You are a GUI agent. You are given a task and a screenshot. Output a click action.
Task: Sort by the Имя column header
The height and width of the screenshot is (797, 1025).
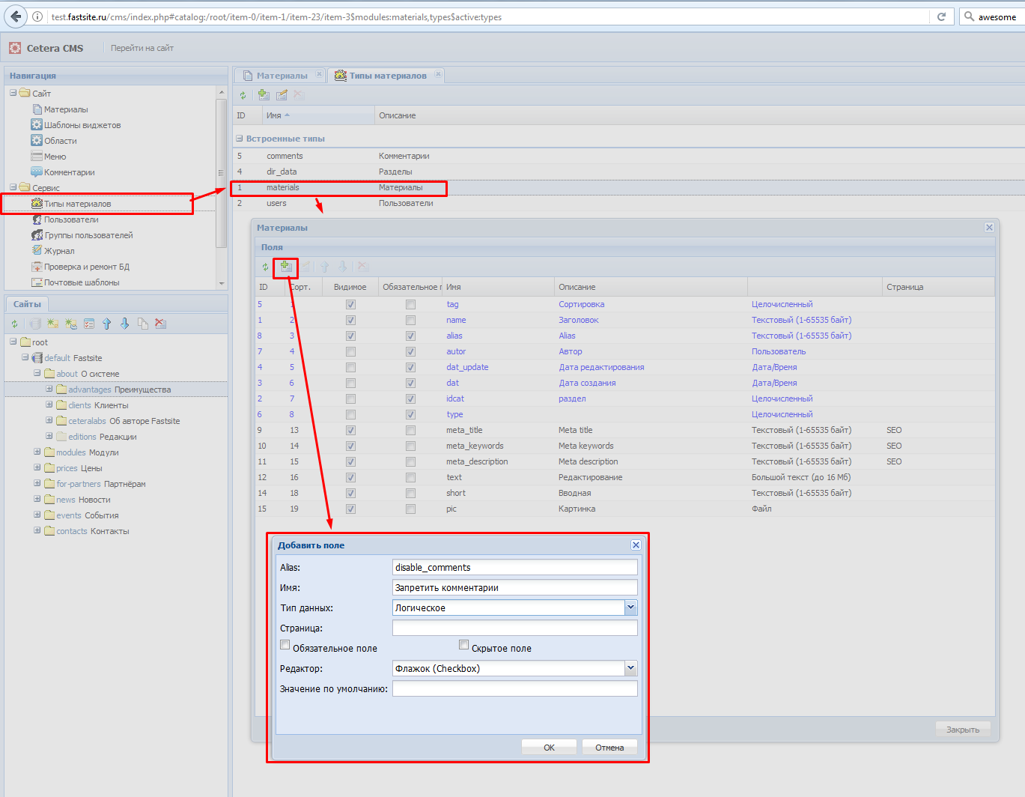[318, 115]
